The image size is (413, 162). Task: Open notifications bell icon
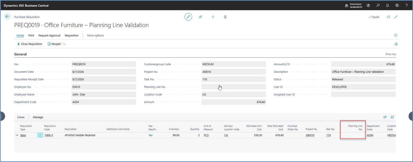(x=387, y=5)
